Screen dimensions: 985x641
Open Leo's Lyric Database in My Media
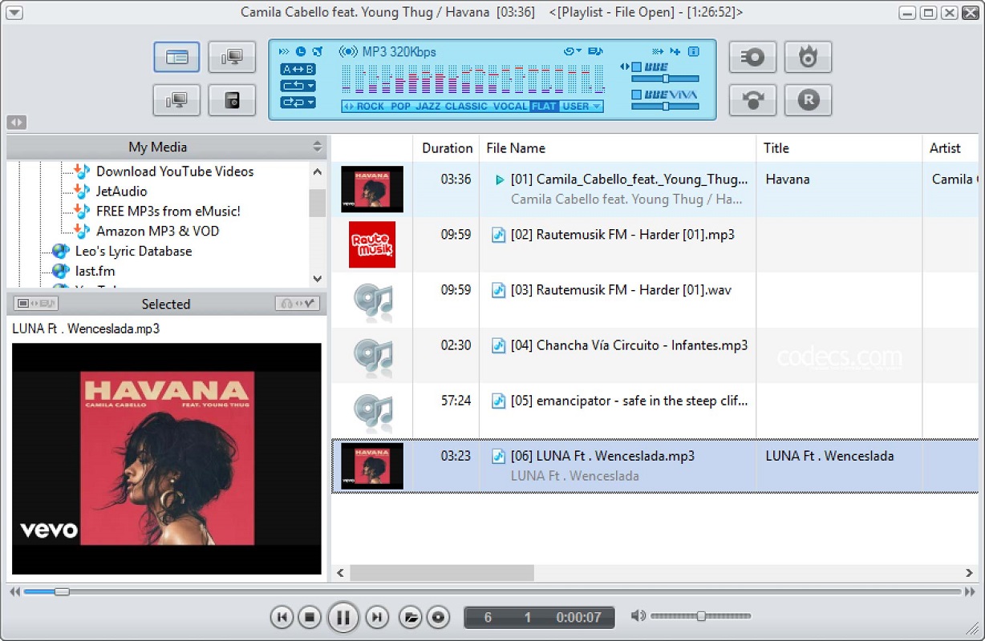point(133,251)
